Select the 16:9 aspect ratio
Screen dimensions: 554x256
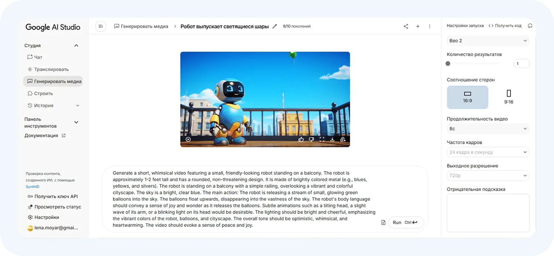pyautogui.click(x=467, y=97)
